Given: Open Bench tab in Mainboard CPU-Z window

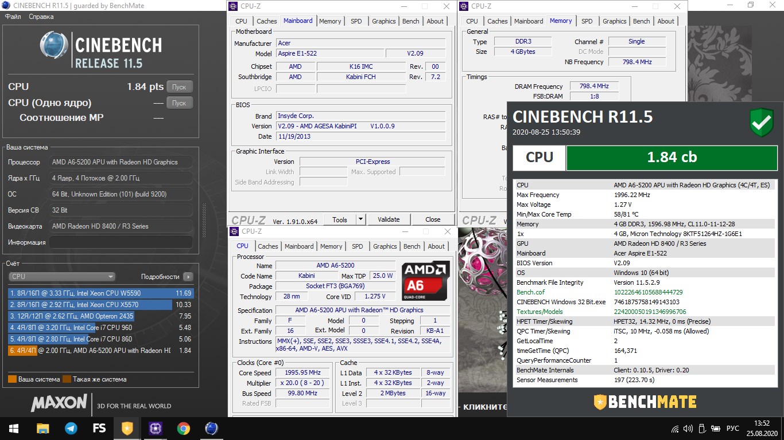Looking at the screenshot, I should [x=411, y=21].
